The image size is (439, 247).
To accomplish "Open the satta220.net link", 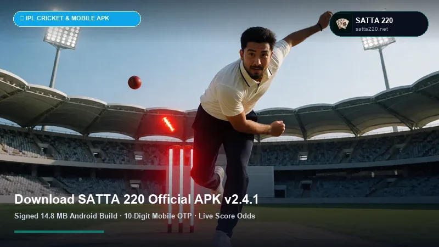I will point(372,29).
